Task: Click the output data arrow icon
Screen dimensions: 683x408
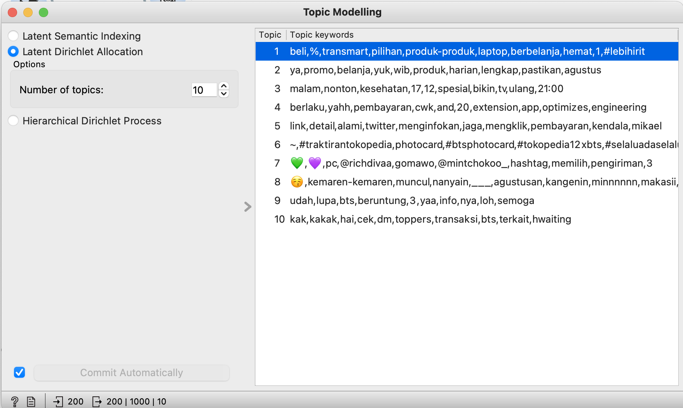Action: (97, 401)
